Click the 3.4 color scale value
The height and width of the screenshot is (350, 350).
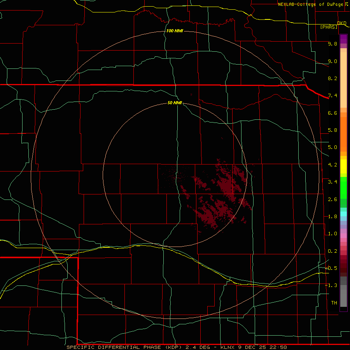tap(332, 182)
